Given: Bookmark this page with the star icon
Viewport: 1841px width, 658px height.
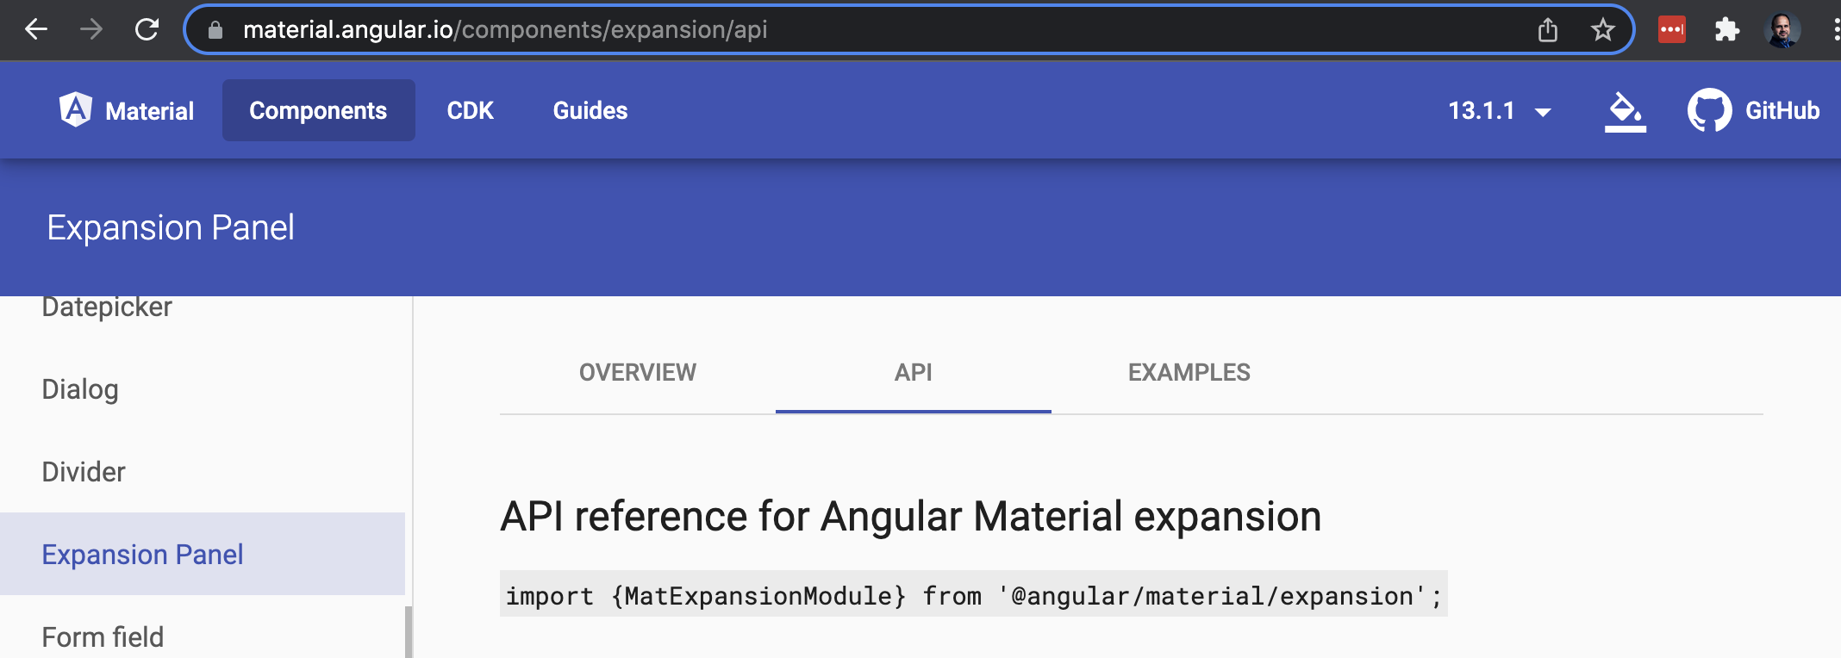Looking at the screenshot, I should tap(1602, 30).
